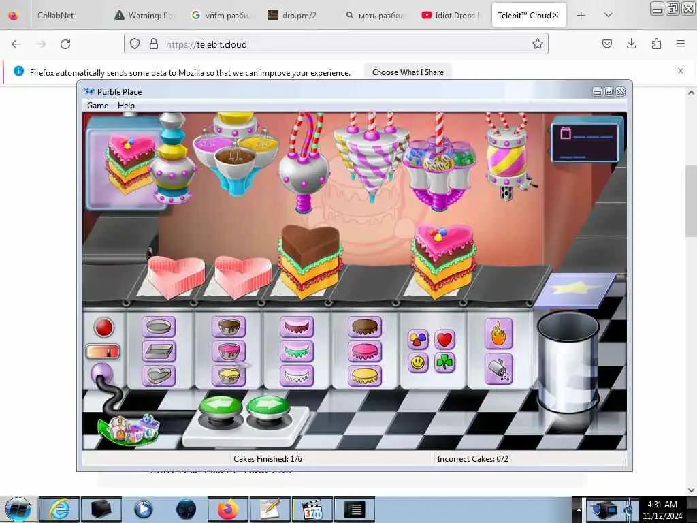
Task: Switch to the Warning tab
Action: tap(144, 16)
